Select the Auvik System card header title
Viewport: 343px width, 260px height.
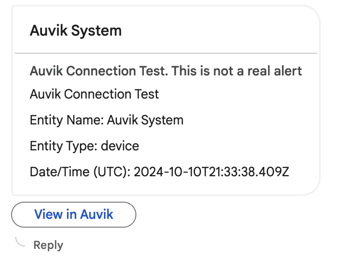tap(76, 31)
